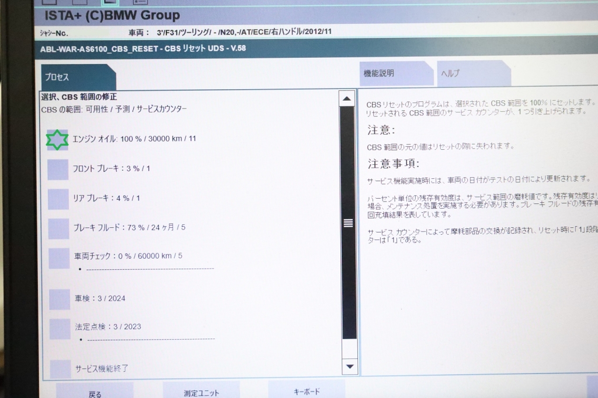Click the scrollbar down arrow

350,367
